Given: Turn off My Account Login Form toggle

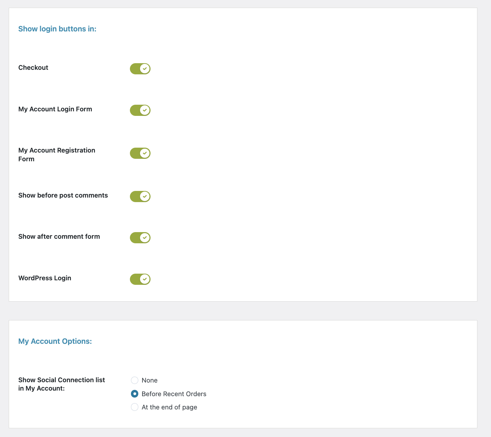Looking at the screenshot, I should click(x=140, y=110).
